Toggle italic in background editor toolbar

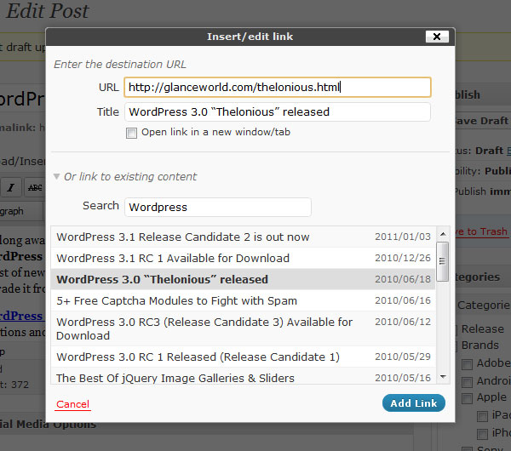11,187
